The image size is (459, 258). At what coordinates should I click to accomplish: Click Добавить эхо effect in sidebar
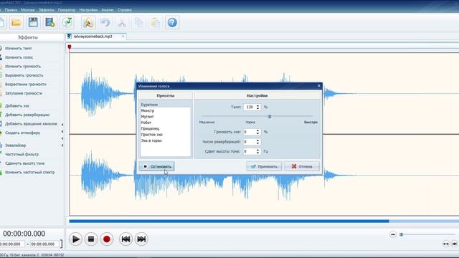point(17,106)
